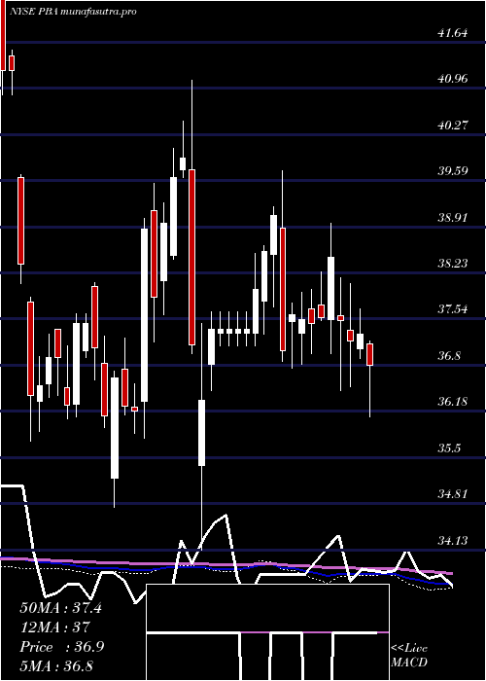Viewport: 486px width, 681px height.
Task: Click the 38.91 price axis label
Action: pos(453,217)
